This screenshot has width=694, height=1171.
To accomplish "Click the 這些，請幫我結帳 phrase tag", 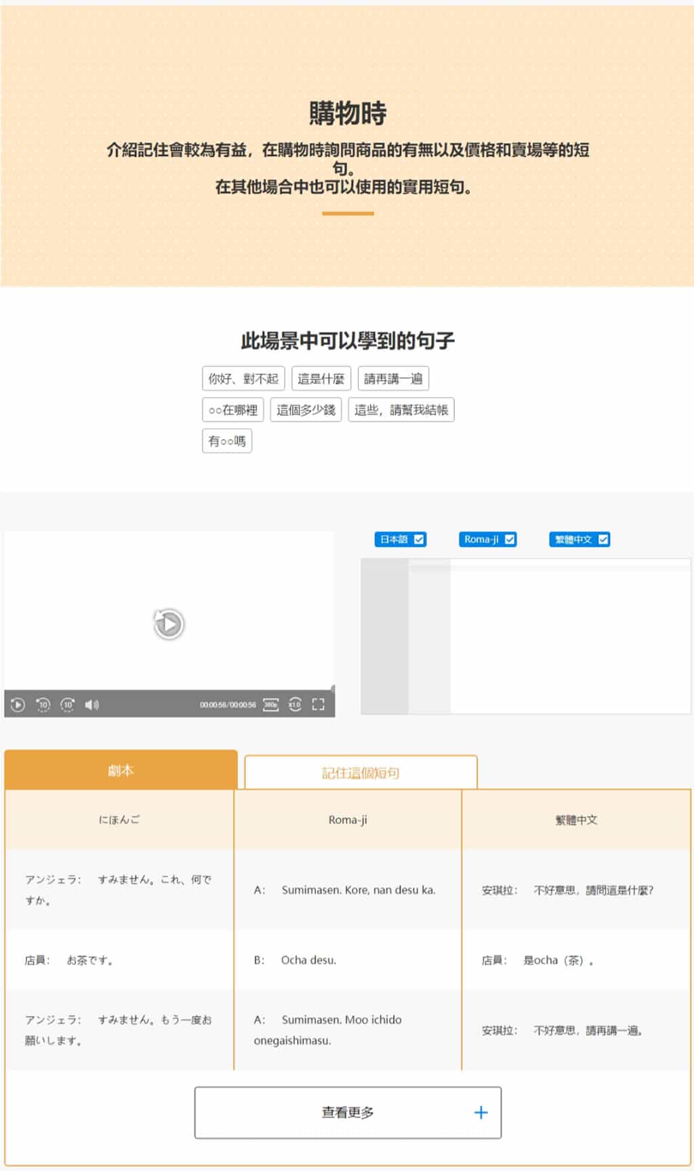I will click(401, 410).
